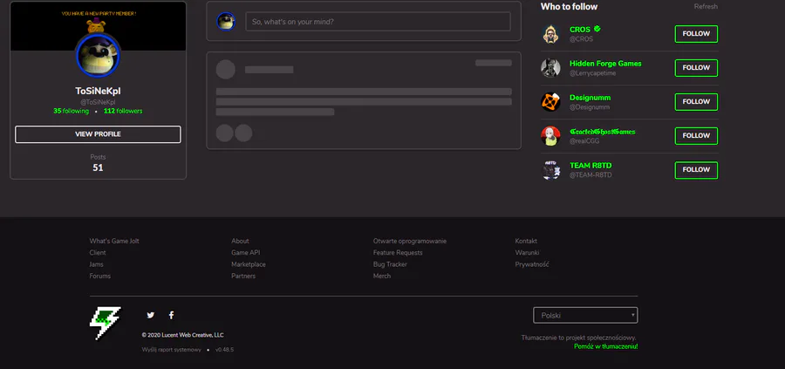The width and height of the screenshot is (785, 369).
Task: Open the Hidden Forge Games name link
Action: [605, 64]
